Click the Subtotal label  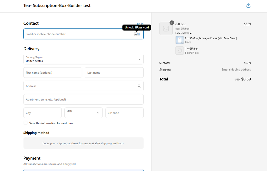point(165,63)
